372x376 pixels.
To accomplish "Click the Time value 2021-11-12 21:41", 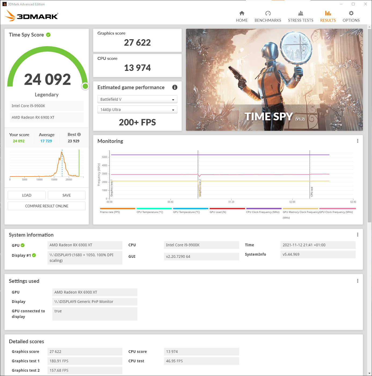I will pyautogui.click(x=318, y=245).
